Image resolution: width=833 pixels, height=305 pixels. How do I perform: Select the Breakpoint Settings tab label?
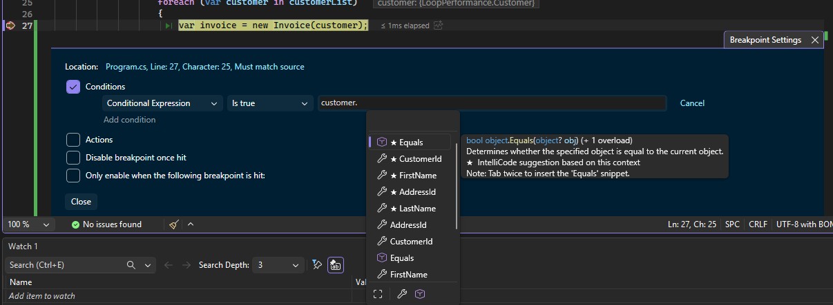click(x=765, y=40)
